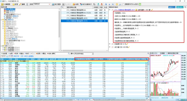Click the blue 編輯條件 button
Screen dimensions: 187x101
pos(172,7)
